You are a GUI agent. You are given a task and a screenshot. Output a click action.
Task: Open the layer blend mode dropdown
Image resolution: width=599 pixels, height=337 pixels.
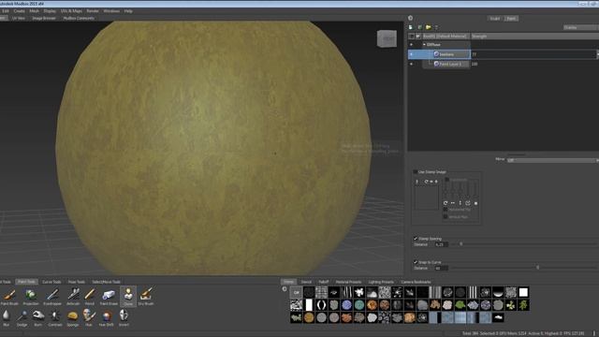tap(581, 27)
